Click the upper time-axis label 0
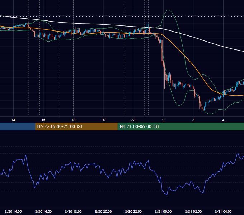The width and height of the screenshot is (244, 215). (163, 120)
